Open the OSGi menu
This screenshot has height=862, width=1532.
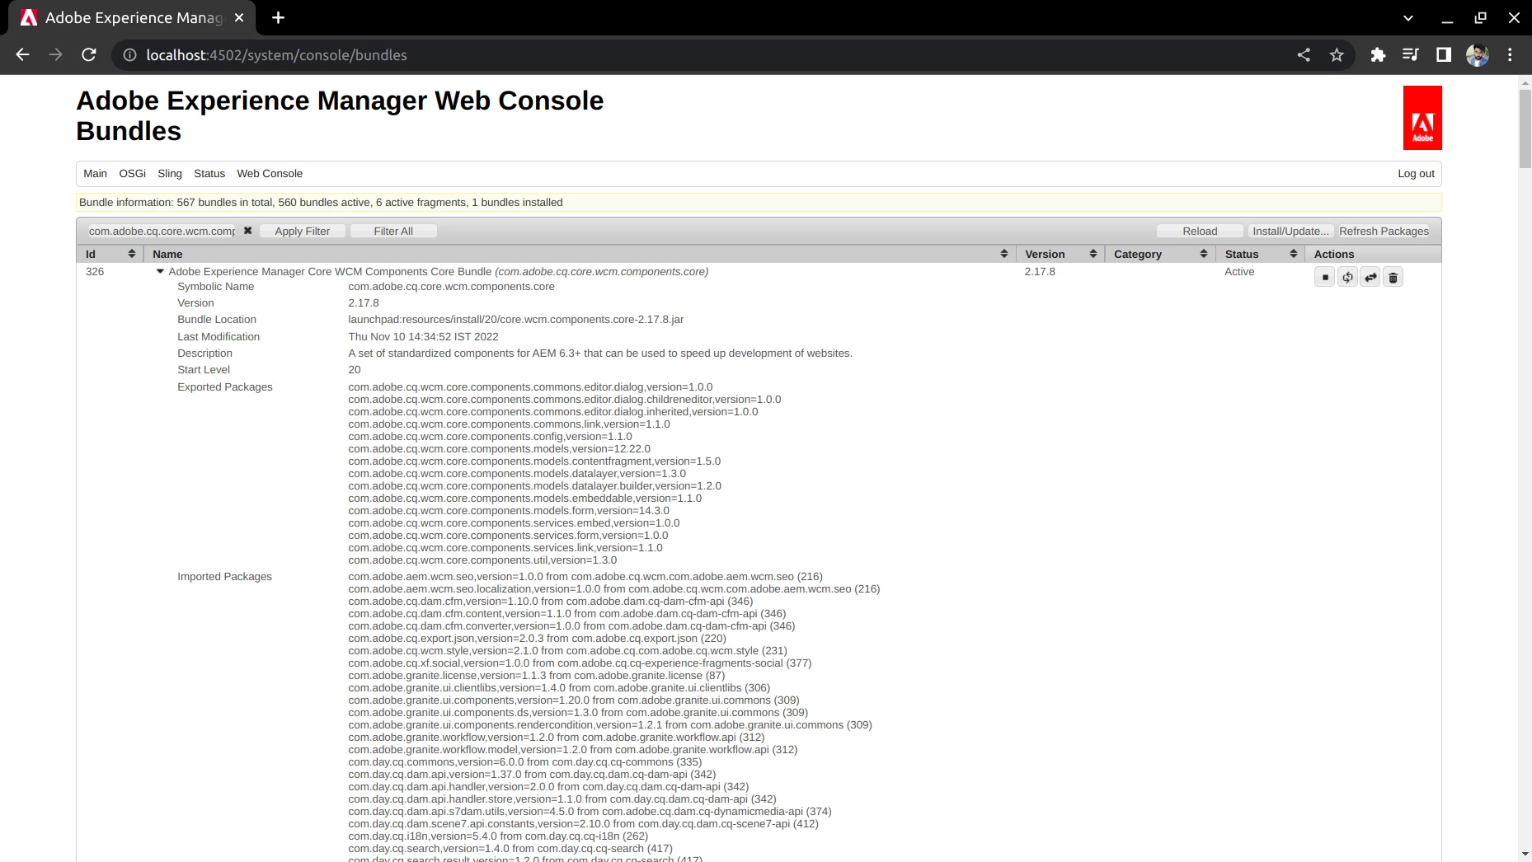(132, 173)
